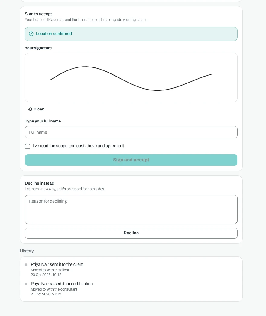Click the bullet dot beside 'raised it for certification'
Image resolution: width=266 pixels, height=316 pixels.
pos(26,284)
